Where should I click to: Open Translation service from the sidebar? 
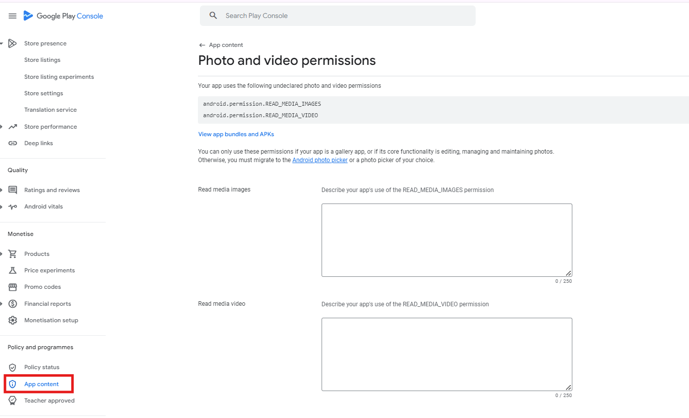pos(50,109)
